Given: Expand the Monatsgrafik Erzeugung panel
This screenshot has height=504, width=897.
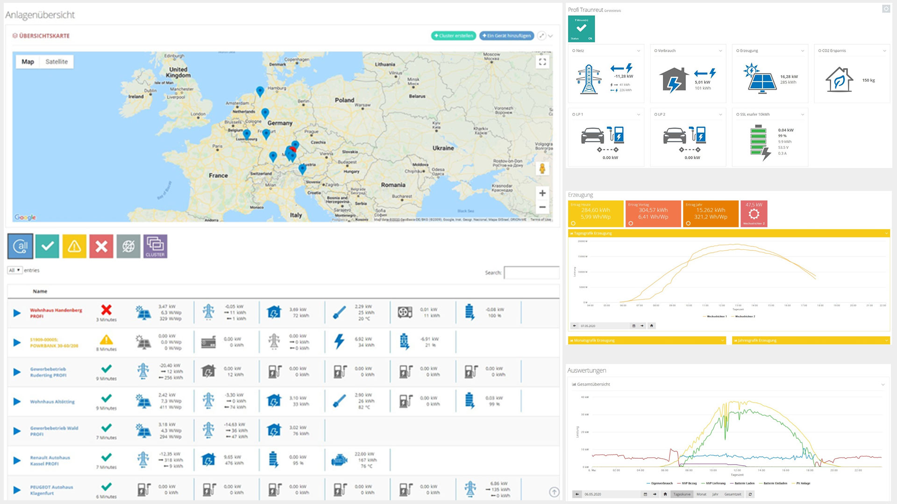Looking at the screenshot, I should click(647, 340).
